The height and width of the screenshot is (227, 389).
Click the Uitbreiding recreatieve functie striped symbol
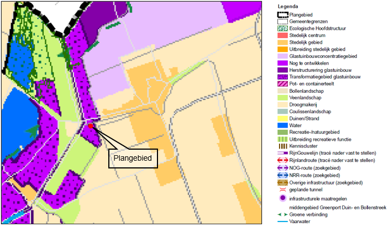point(282,139)
